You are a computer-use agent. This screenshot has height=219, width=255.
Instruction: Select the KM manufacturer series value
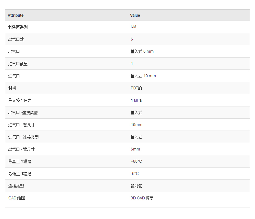(133, 27)
